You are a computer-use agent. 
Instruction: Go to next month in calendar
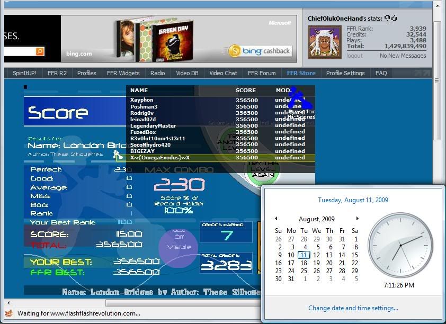tap(358, 219)
